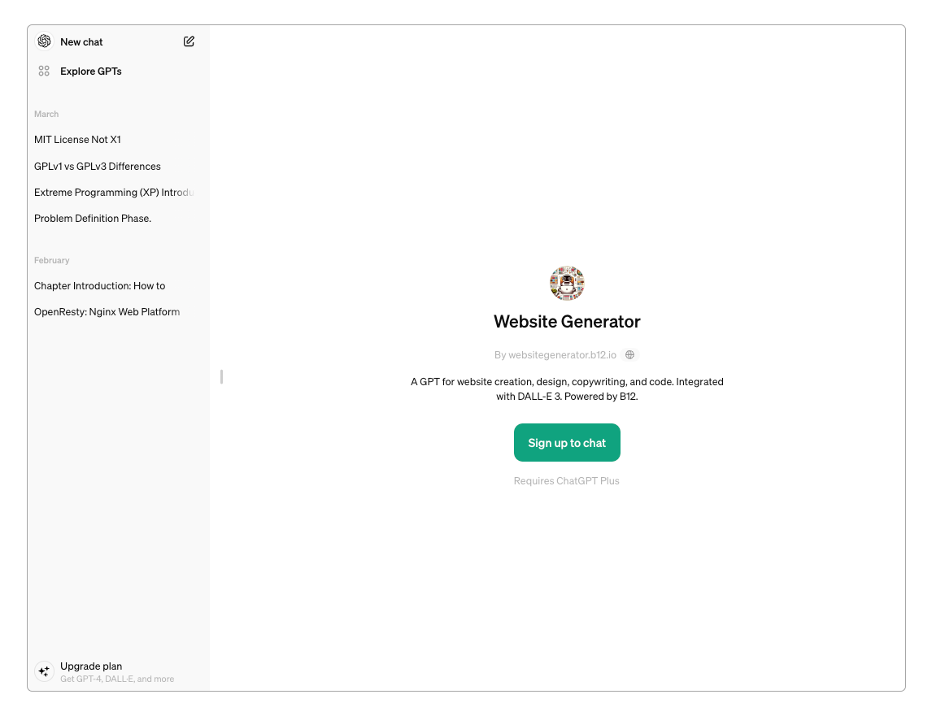The height and width of the screenshot is (716, 932).
Task: Click the ChatGPT logo icon
Action: (x=44, y=41)
